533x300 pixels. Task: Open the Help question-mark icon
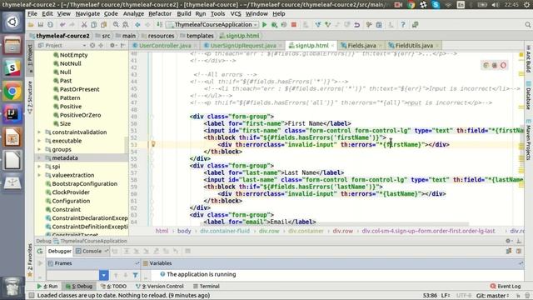point(403,25)
